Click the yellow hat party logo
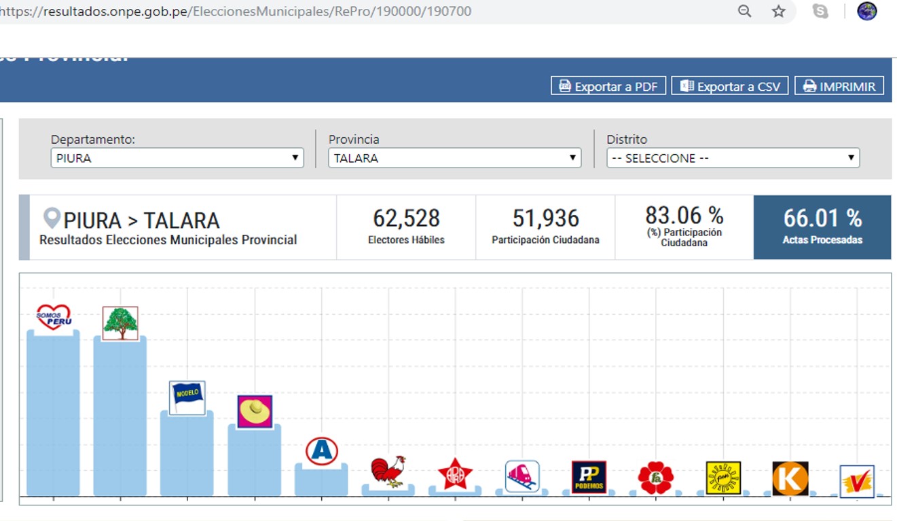 click(255, 412)
